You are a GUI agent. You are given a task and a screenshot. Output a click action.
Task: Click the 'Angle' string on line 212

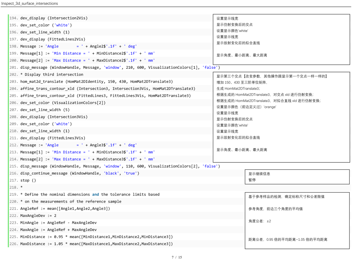pyautogui.click(x=52, y=145)
